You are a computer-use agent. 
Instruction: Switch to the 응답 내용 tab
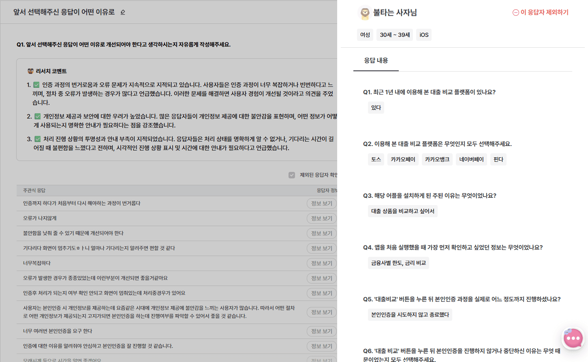click(x=376, y=61)
